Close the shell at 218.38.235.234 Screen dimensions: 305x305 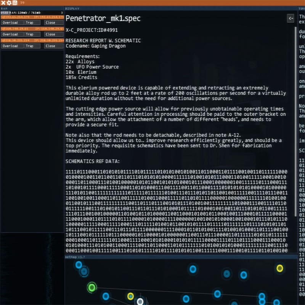click(50, 46)
